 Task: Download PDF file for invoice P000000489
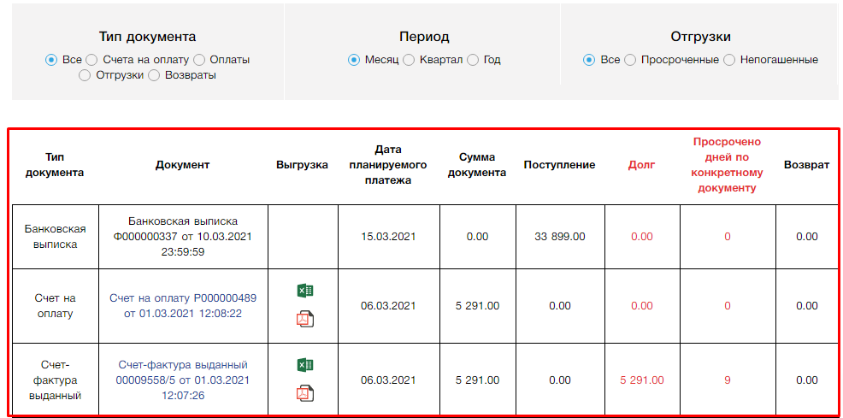pyautogui.click(x=305, y=319)
